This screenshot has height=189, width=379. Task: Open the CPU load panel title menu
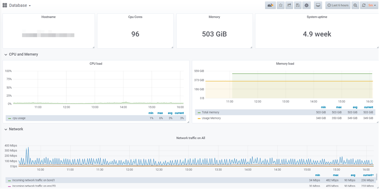pyautogui.click(x=96, y=64)
